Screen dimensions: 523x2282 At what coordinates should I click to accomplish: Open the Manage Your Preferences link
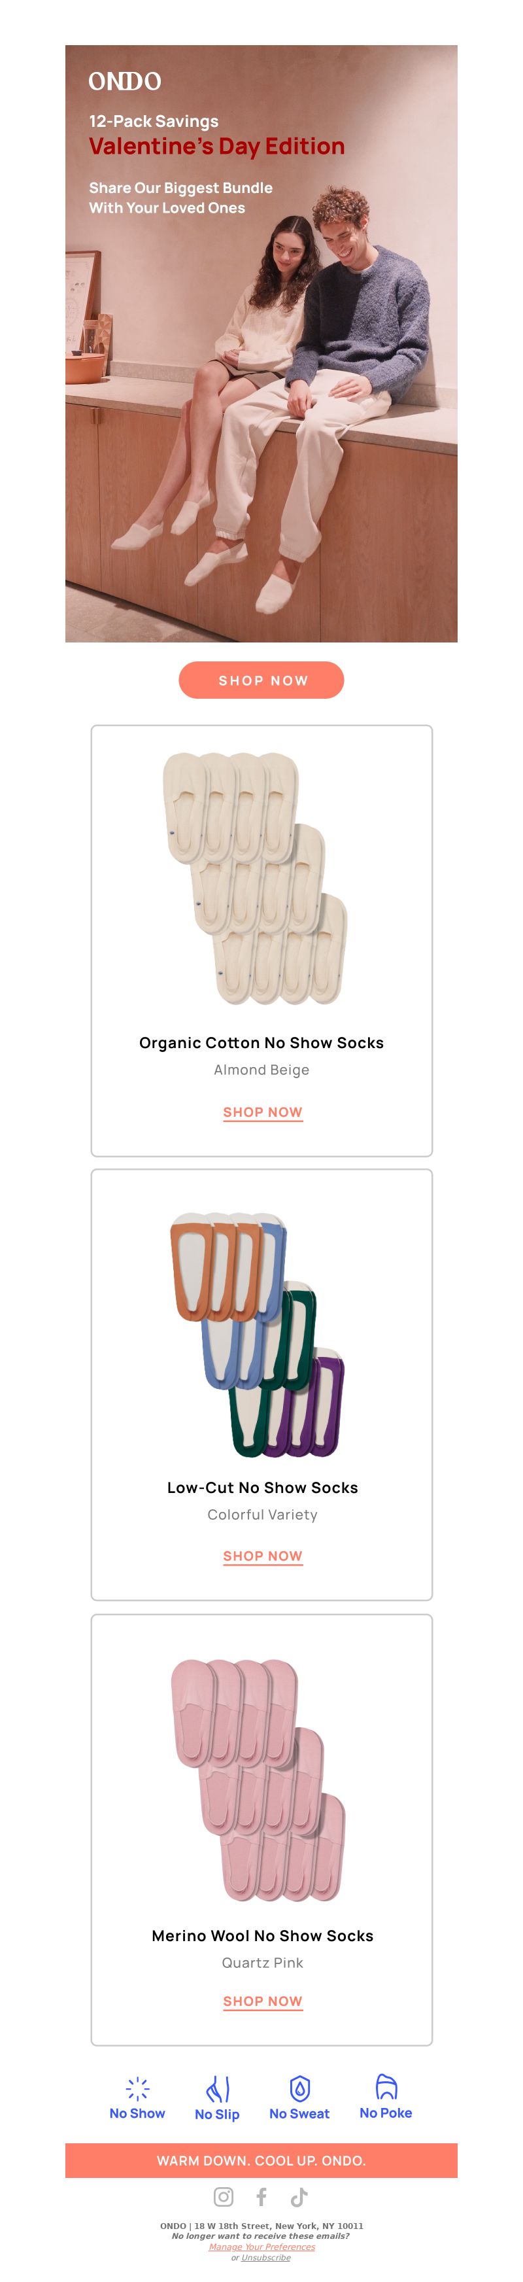click(x=261, y=2247)
